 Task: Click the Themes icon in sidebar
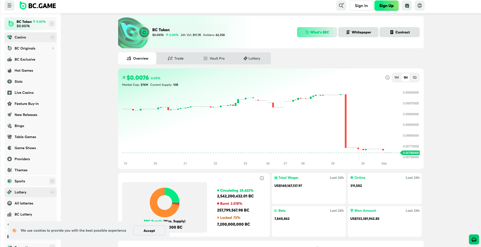(10, 170)
